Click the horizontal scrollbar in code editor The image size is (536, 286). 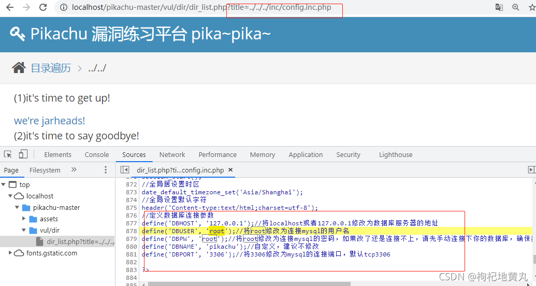point(250,284)
